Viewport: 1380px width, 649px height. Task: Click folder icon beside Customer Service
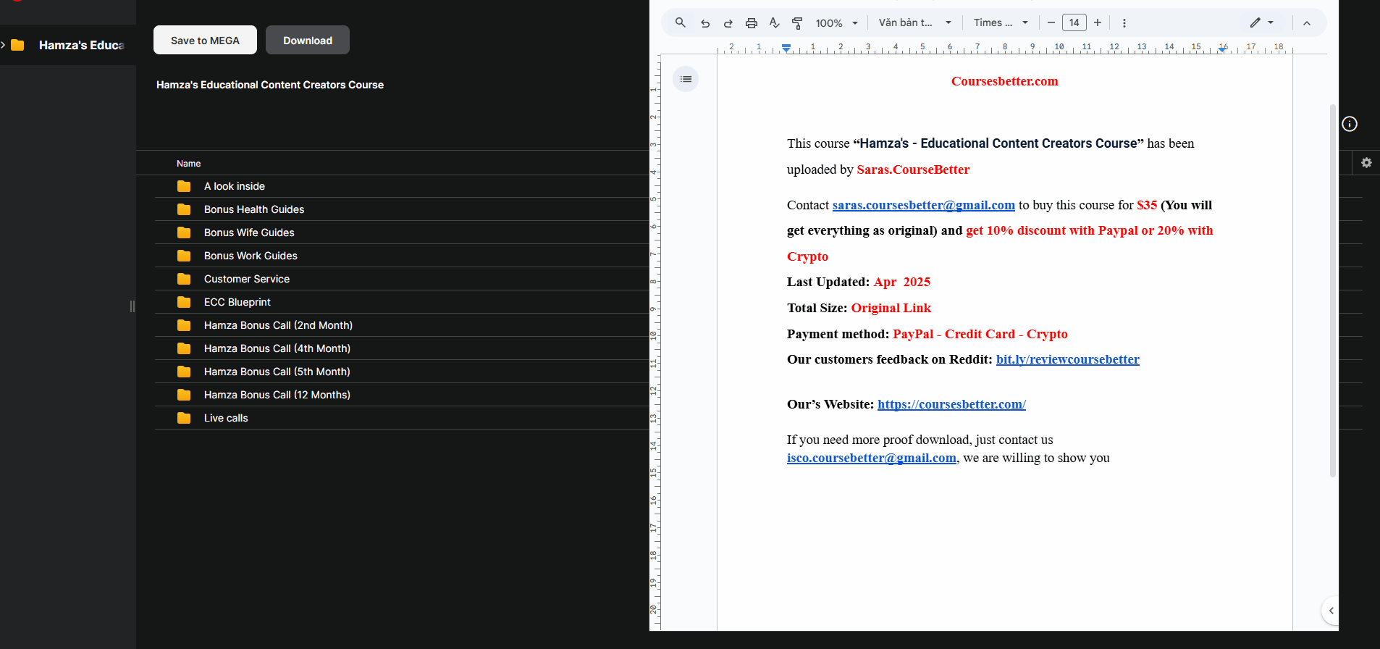pyautogui.click(x=184, y=279)
